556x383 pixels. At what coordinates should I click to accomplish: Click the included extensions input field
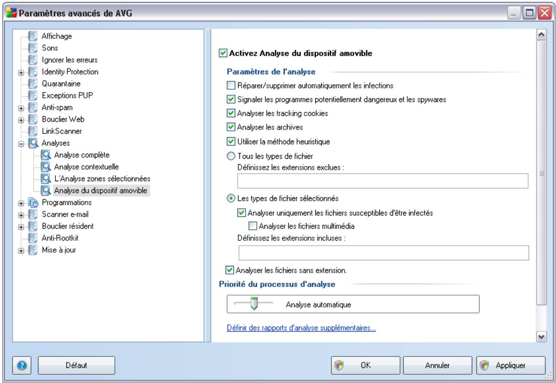click(x=383, y=252)
